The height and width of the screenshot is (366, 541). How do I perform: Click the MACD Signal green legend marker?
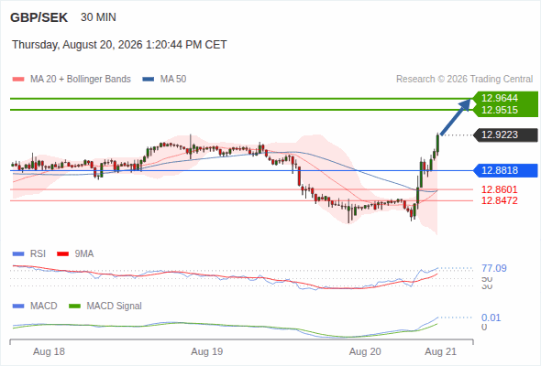74,307
